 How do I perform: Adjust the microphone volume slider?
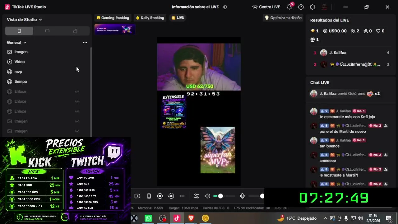point(257,196)
